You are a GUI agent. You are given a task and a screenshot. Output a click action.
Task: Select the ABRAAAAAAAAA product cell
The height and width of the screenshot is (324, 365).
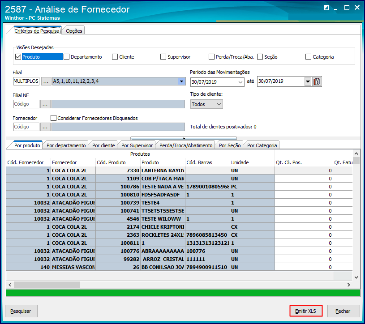[163, 251]
